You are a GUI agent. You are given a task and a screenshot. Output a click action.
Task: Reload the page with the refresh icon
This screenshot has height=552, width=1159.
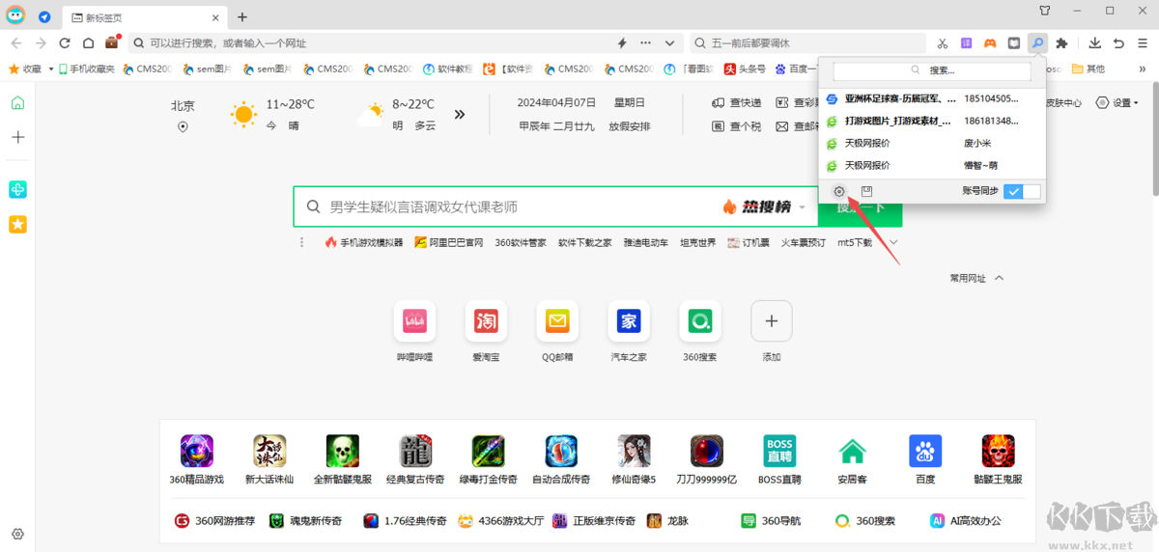pyautogui.click(x=65, y=42)
